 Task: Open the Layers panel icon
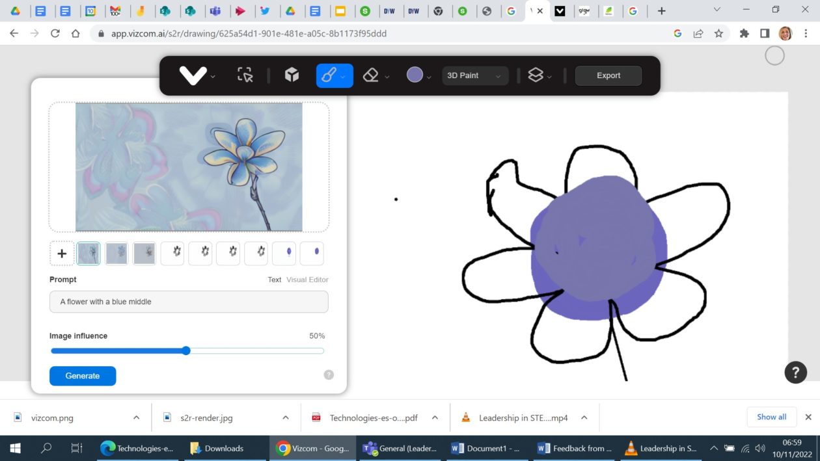534,75
